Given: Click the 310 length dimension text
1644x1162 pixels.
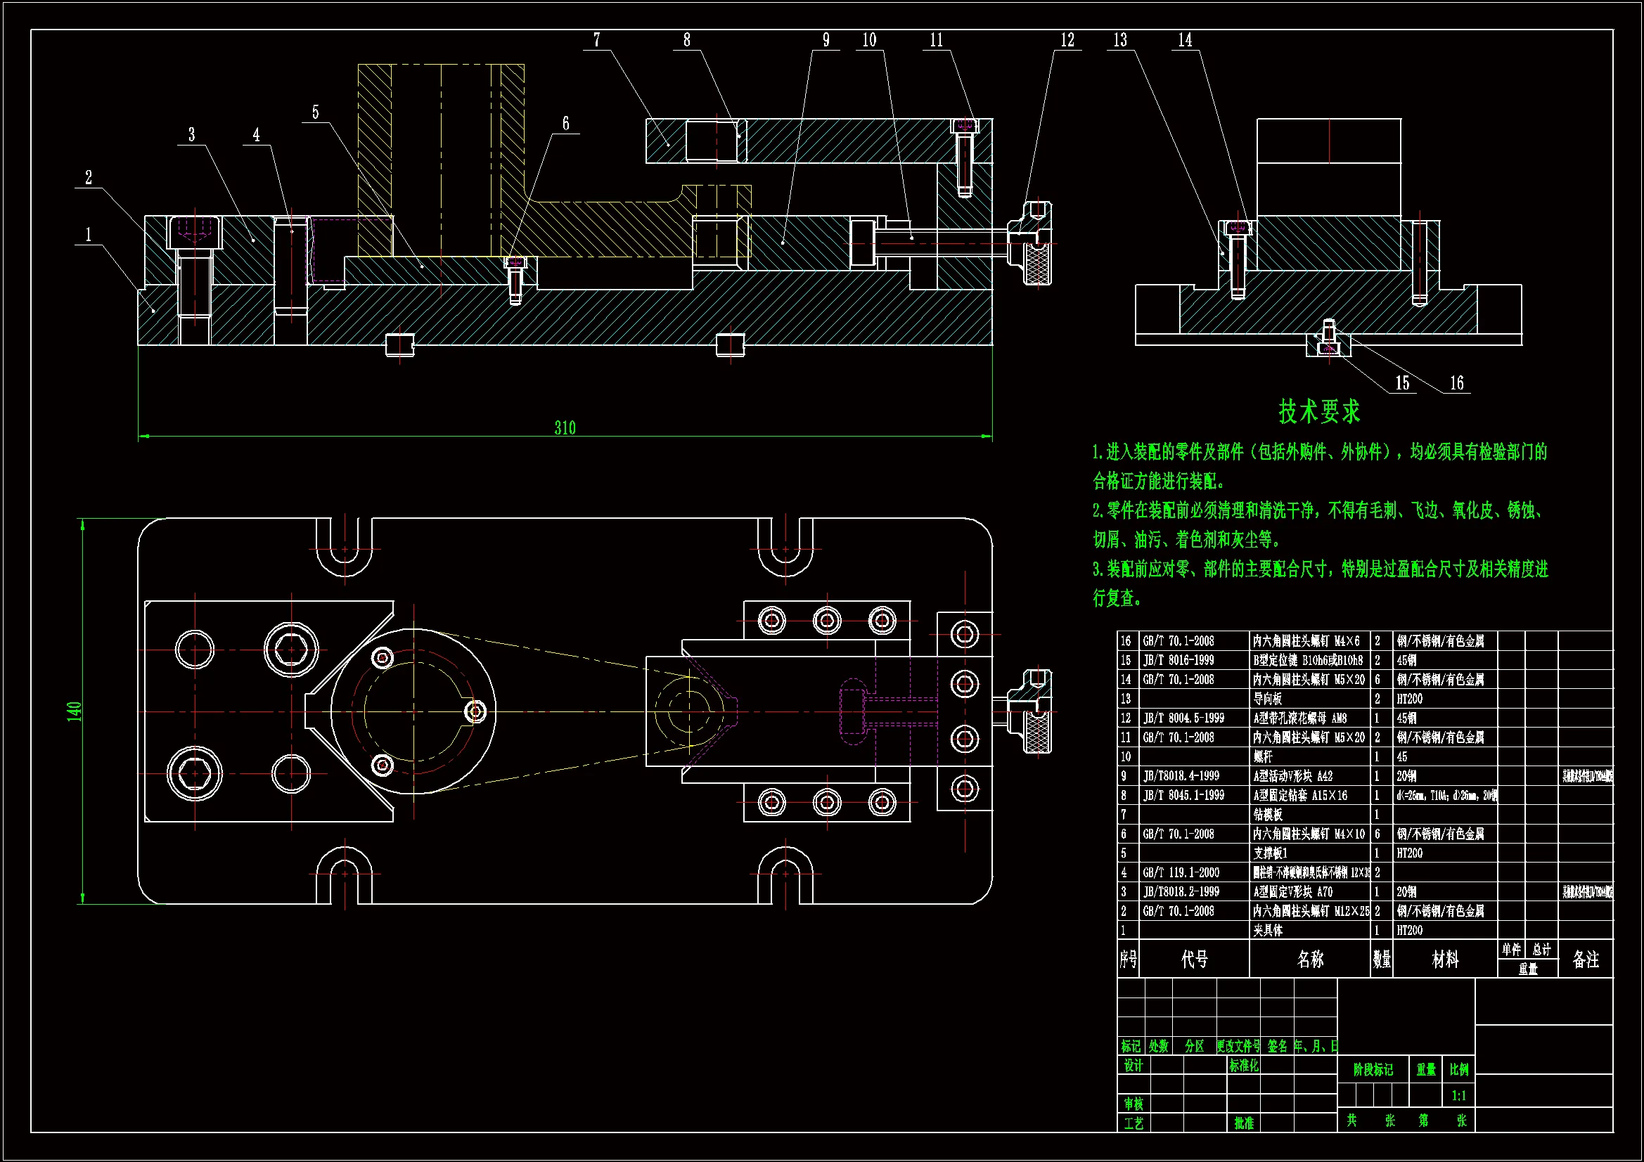Looking at the screenshot, I should tap(565, 428).
